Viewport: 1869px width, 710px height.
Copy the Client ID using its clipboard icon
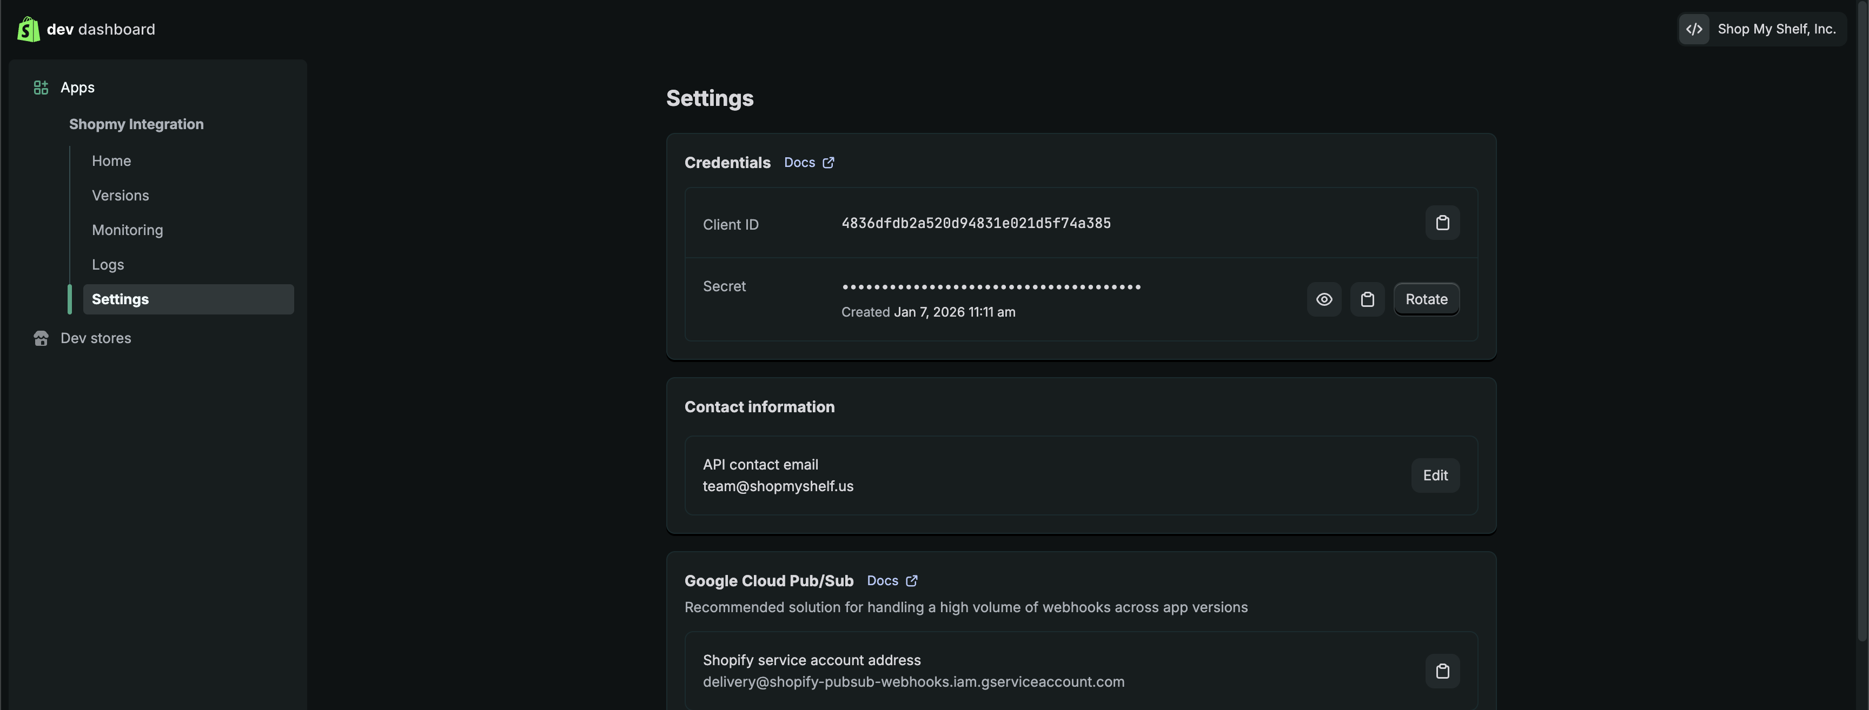pos(1442,223)
